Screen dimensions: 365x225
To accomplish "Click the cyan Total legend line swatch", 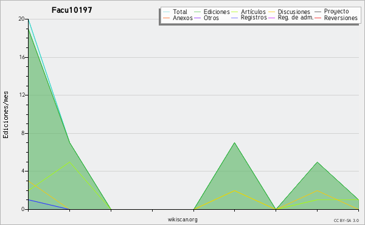I will pyautogui.click(x=166, y=12).
